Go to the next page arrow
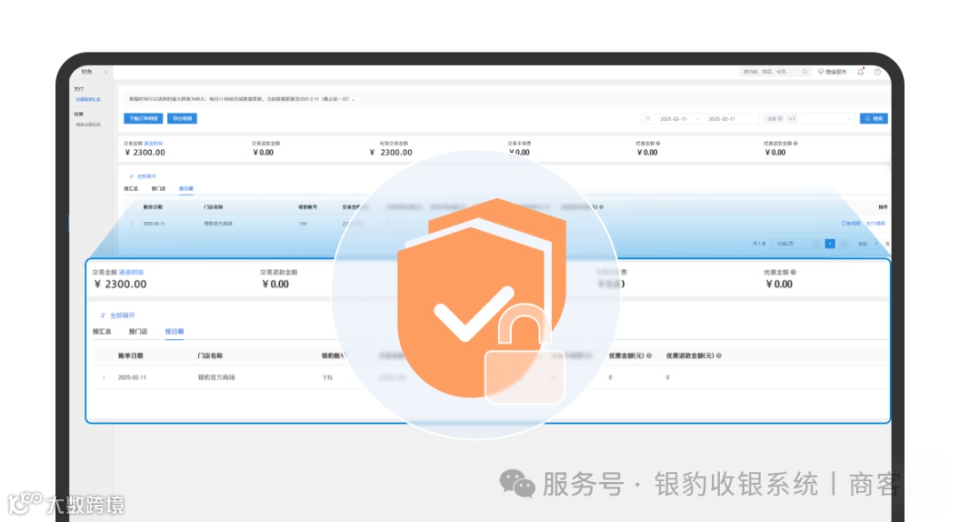 [844, 244]
